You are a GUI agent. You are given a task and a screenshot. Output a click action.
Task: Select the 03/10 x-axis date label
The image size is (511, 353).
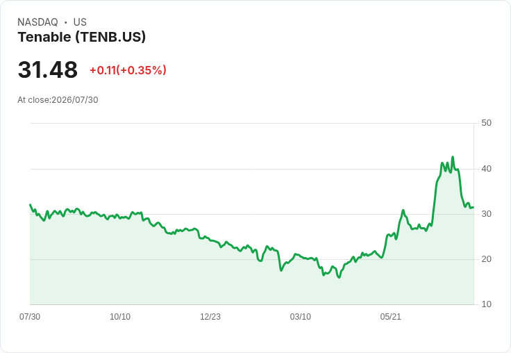point(301,317)
